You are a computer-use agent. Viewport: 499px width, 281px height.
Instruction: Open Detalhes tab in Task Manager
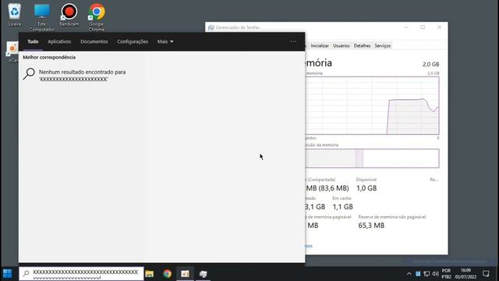coord(362,46)
